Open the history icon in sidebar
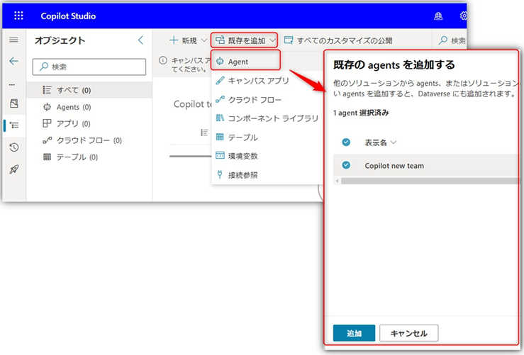The width and height of the screenshot is (524, 355). click(x=14, y=147)
